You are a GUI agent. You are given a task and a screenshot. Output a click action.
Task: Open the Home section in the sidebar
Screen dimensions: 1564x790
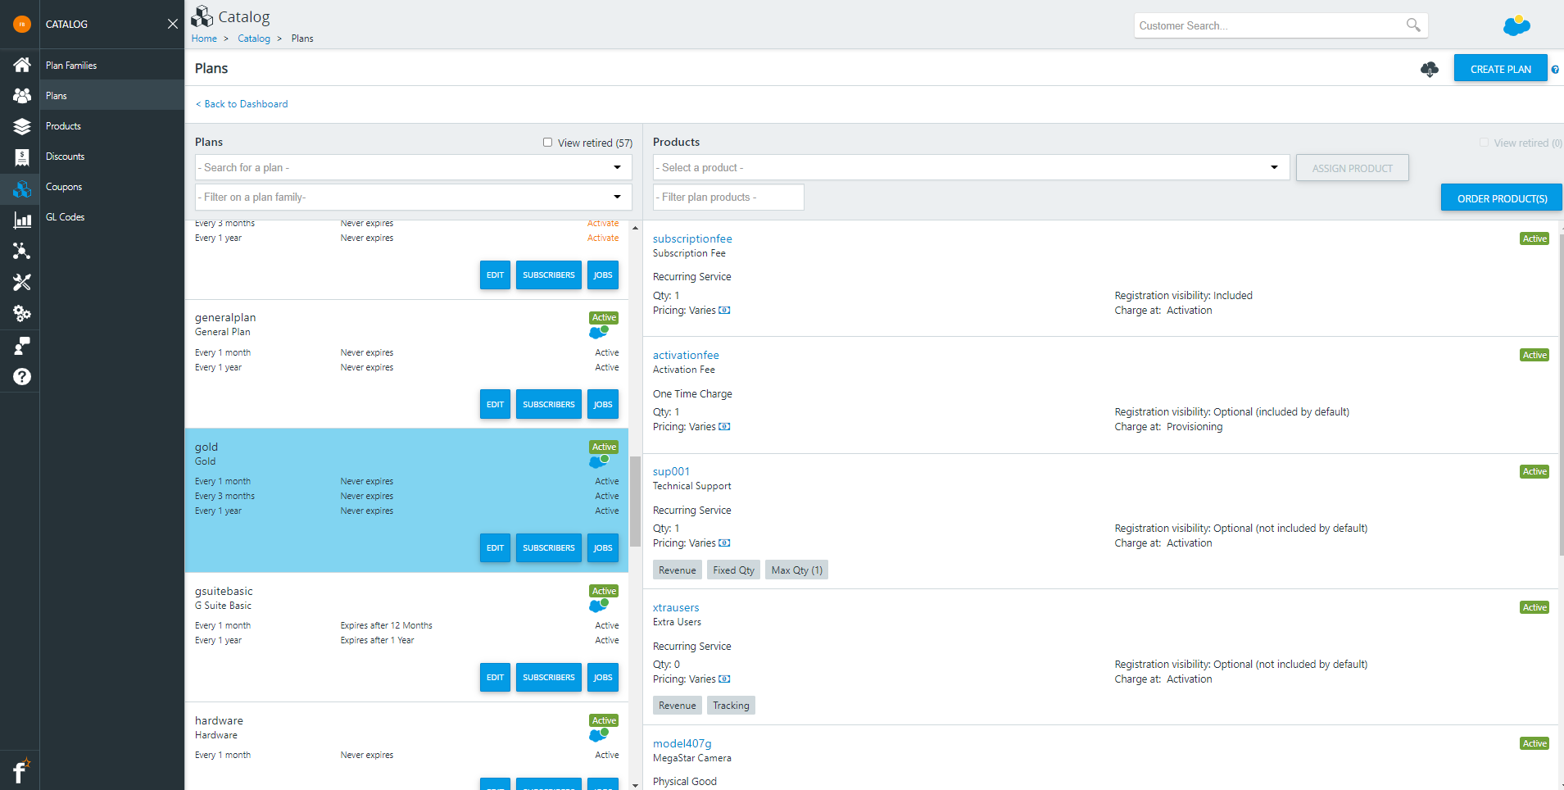pos(20,65)
